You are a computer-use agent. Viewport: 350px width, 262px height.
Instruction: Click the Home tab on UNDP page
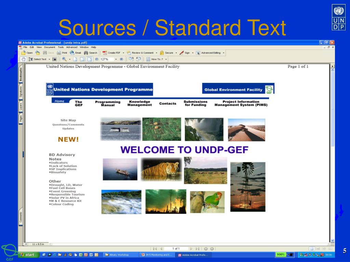(59, 101)
